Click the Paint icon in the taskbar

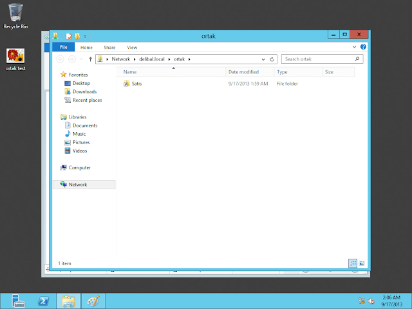coord(93,301)
